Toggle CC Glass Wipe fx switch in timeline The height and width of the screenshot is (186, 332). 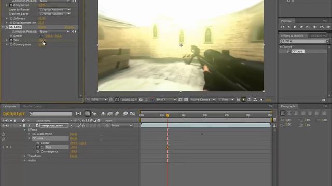(x=4, y=134)
